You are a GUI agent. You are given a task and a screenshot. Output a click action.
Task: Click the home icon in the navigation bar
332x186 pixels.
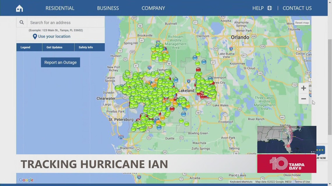coord(19,8)
